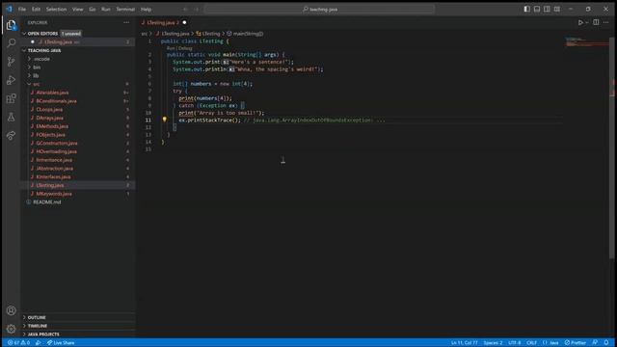Click the Explorer more actions ellipsis
617x347 pixels.
pos(126,23)
